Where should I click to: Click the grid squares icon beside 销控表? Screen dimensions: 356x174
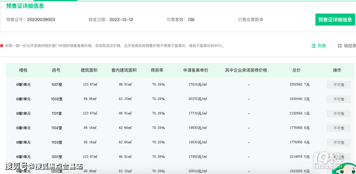coord(340,46)
